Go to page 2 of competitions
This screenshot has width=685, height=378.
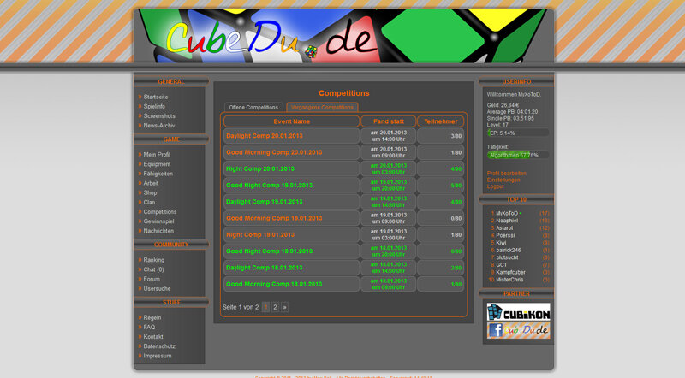pyautogui.click(x=275, y=307)
